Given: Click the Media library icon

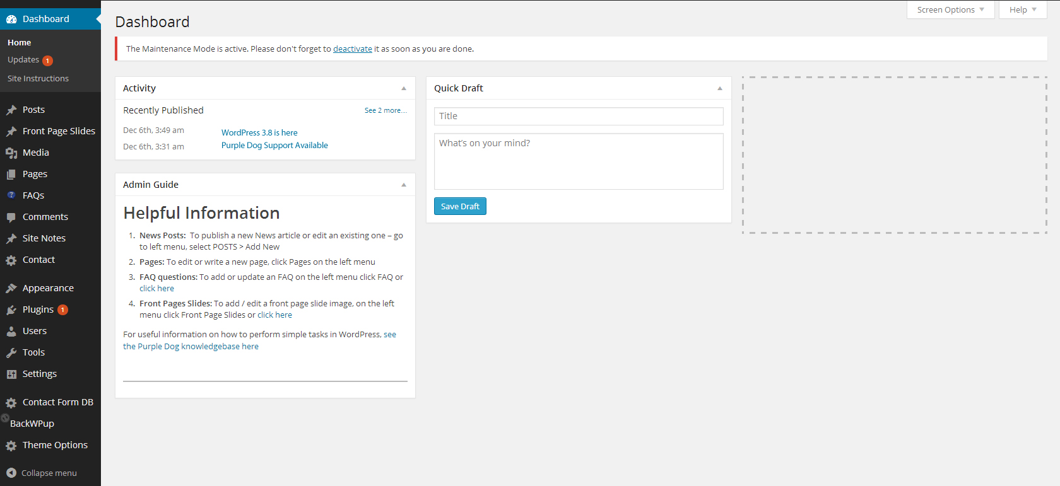Looking at the screenshot, I should (x=11, y=153).
